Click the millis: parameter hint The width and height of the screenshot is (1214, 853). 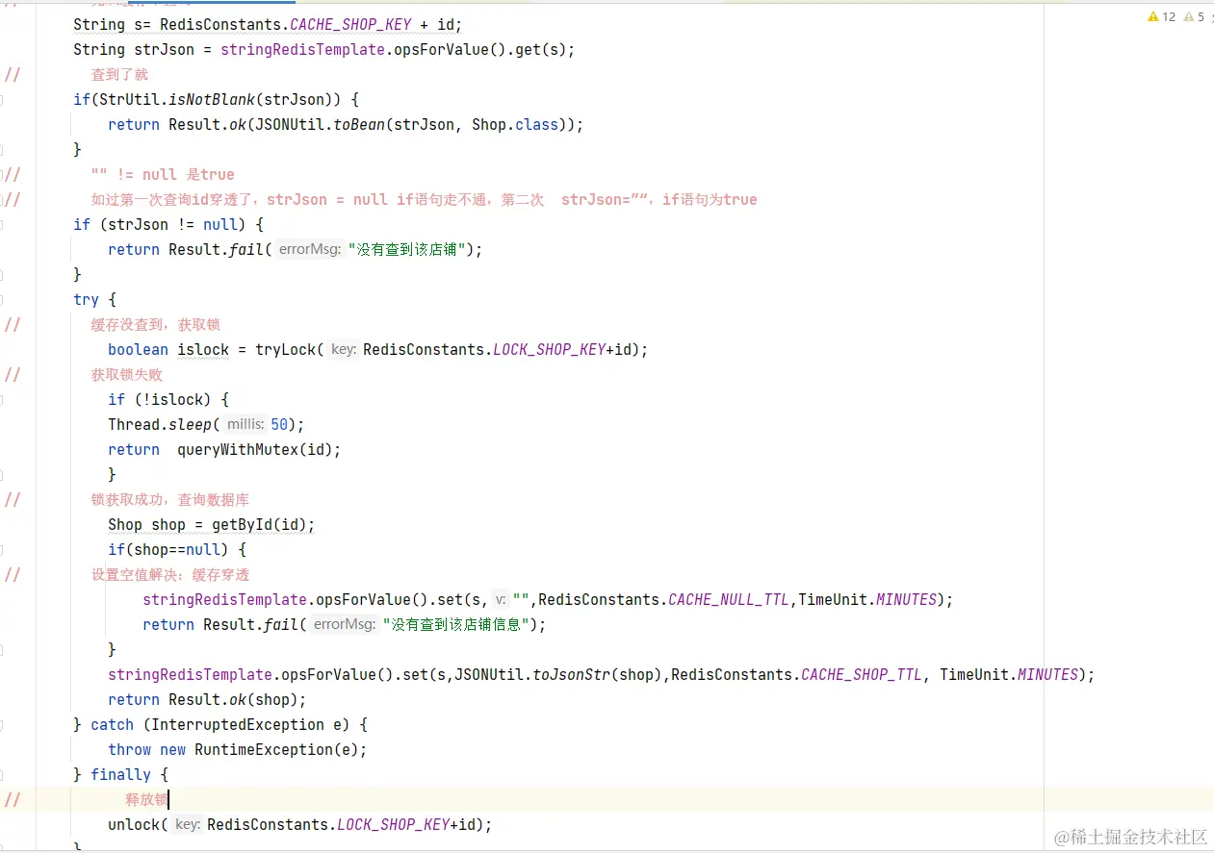coord(246,424)
